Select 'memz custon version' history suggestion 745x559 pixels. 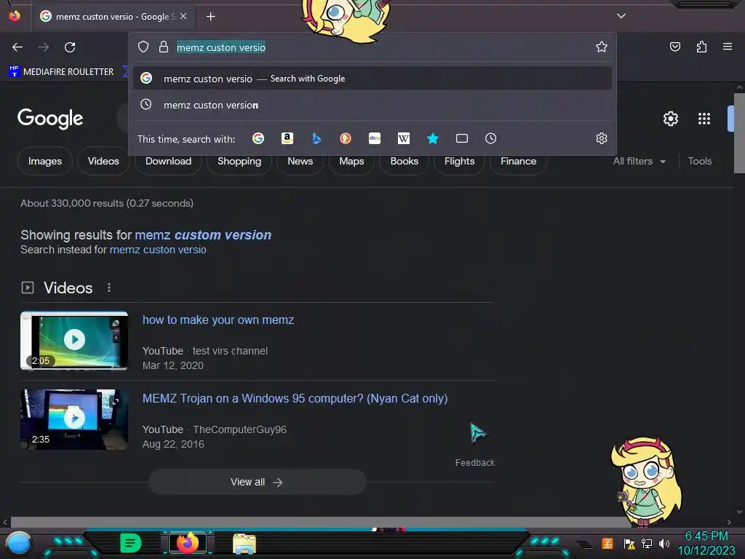[x=372, y=105]
